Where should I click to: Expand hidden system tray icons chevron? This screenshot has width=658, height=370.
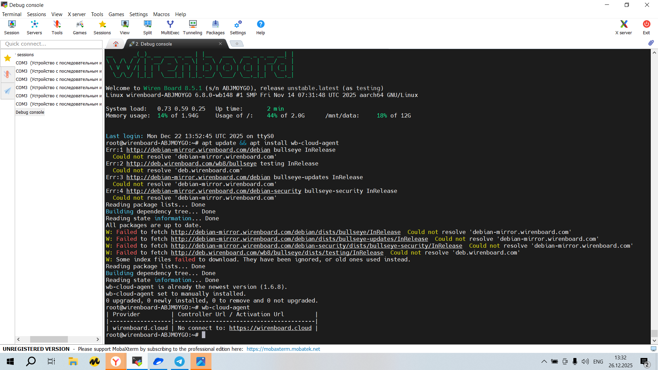click(x=544, y=361)
